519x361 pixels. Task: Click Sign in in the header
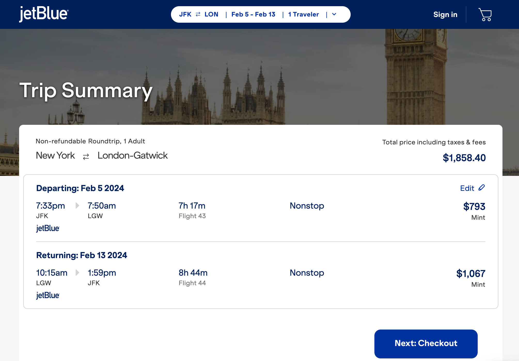point(445,15)
